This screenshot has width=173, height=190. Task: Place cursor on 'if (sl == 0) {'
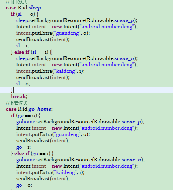point(25,14)
